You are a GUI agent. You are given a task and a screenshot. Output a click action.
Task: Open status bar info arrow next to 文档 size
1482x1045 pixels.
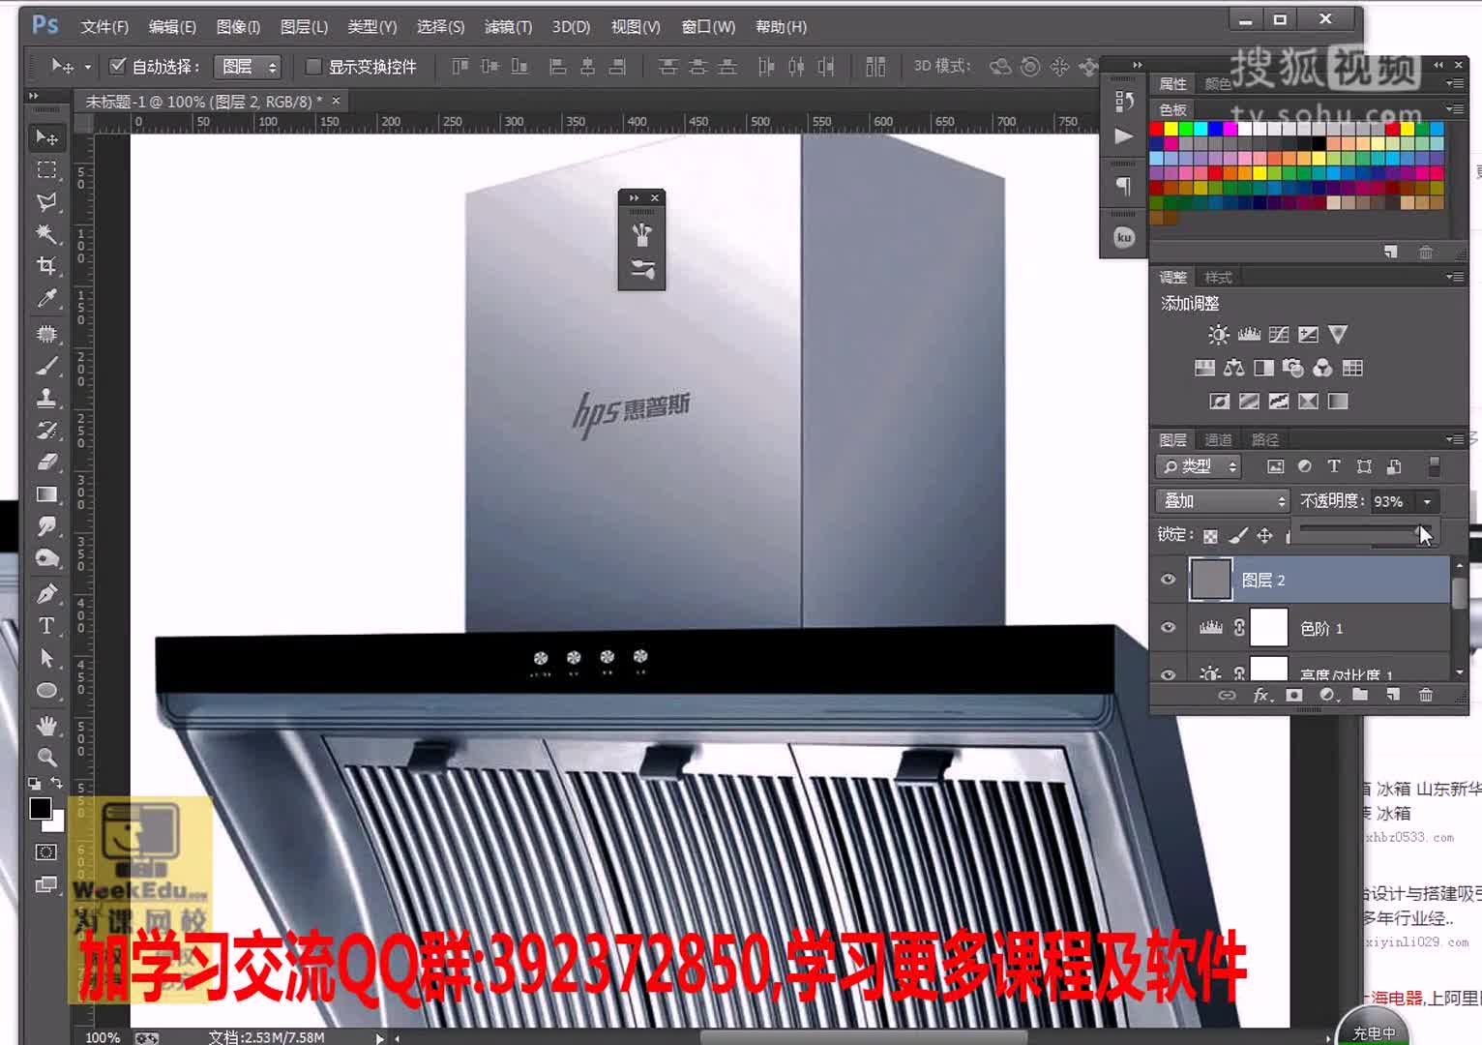coord(379,1037)
